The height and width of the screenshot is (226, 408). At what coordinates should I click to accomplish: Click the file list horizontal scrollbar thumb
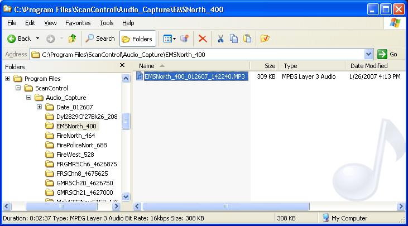[x=226, y=206]
